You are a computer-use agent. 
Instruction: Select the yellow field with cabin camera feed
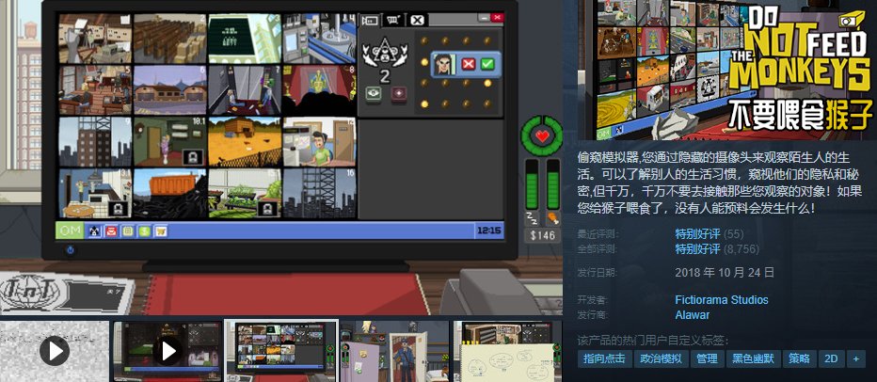coord(245,142)
